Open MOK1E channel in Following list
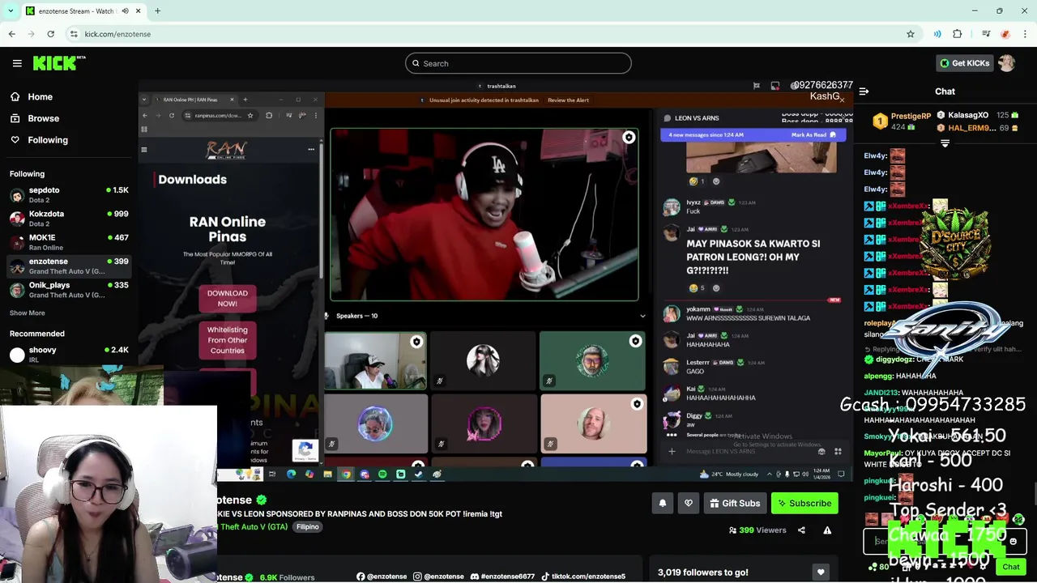The width and height of the screenshot is (1037, 583). (x=69, y=242)
